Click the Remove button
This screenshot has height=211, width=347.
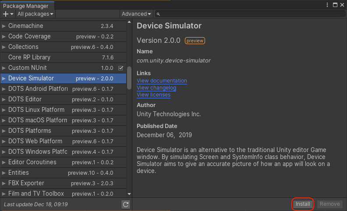[330, 204]
